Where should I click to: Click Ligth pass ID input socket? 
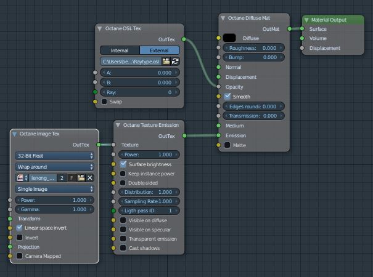tap(113, 211)
